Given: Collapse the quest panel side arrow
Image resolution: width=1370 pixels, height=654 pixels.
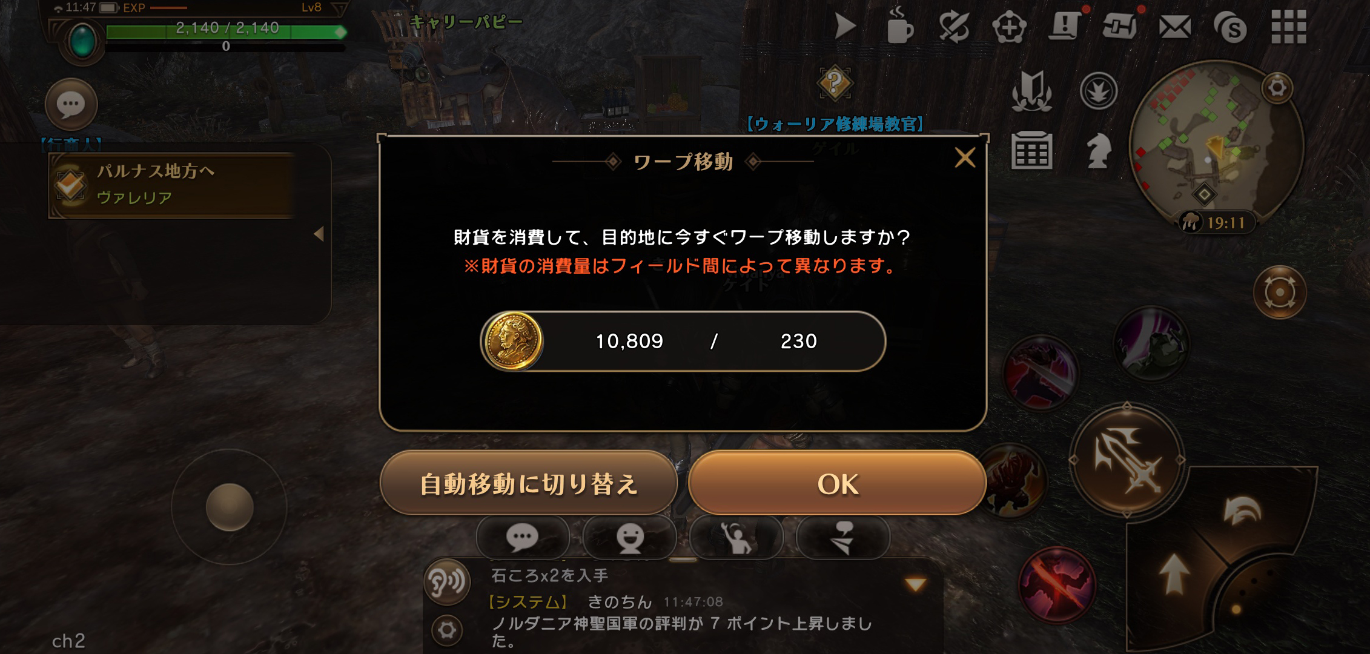Looking at the screenshot, I should coord(319,234).
